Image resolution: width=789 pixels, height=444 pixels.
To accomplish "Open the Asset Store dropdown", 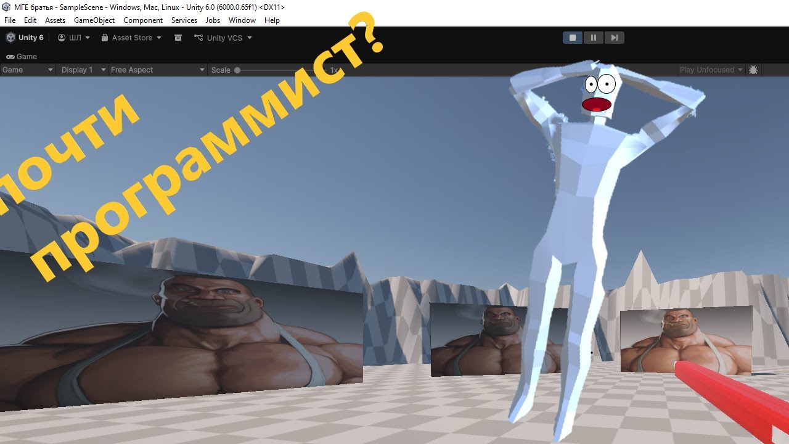I will coord(131,38).
